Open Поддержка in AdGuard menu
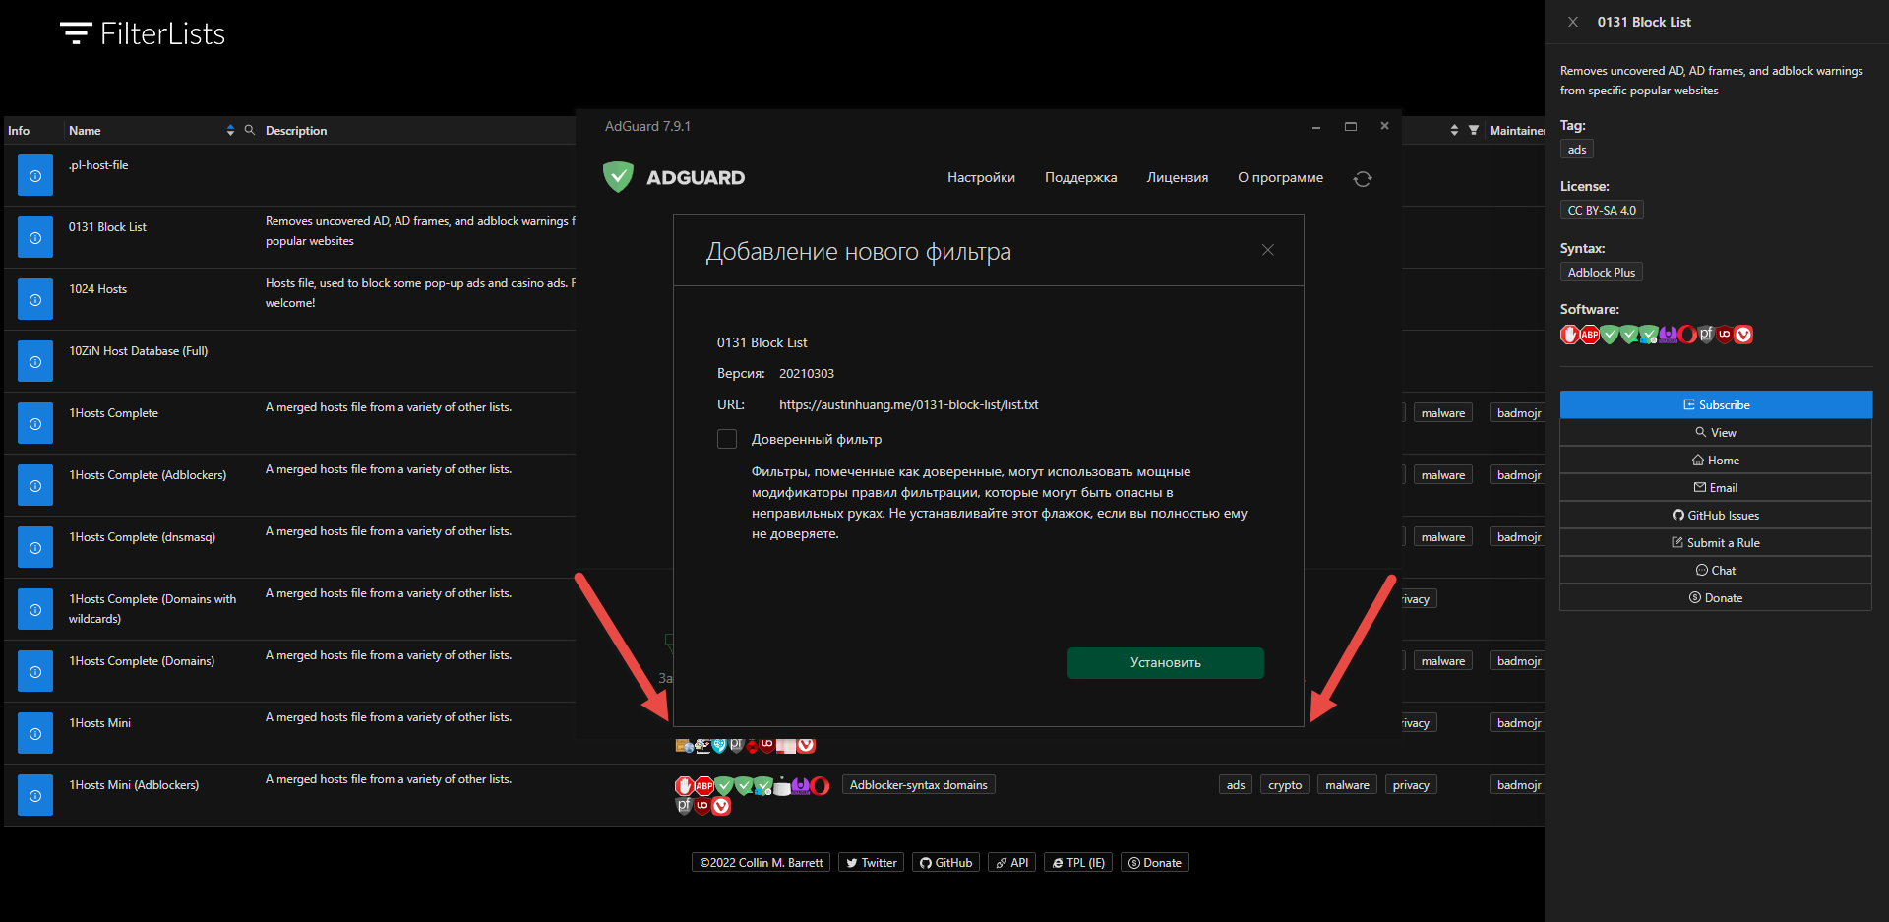Screen dimensions: 1889x922 (1080, 177)
